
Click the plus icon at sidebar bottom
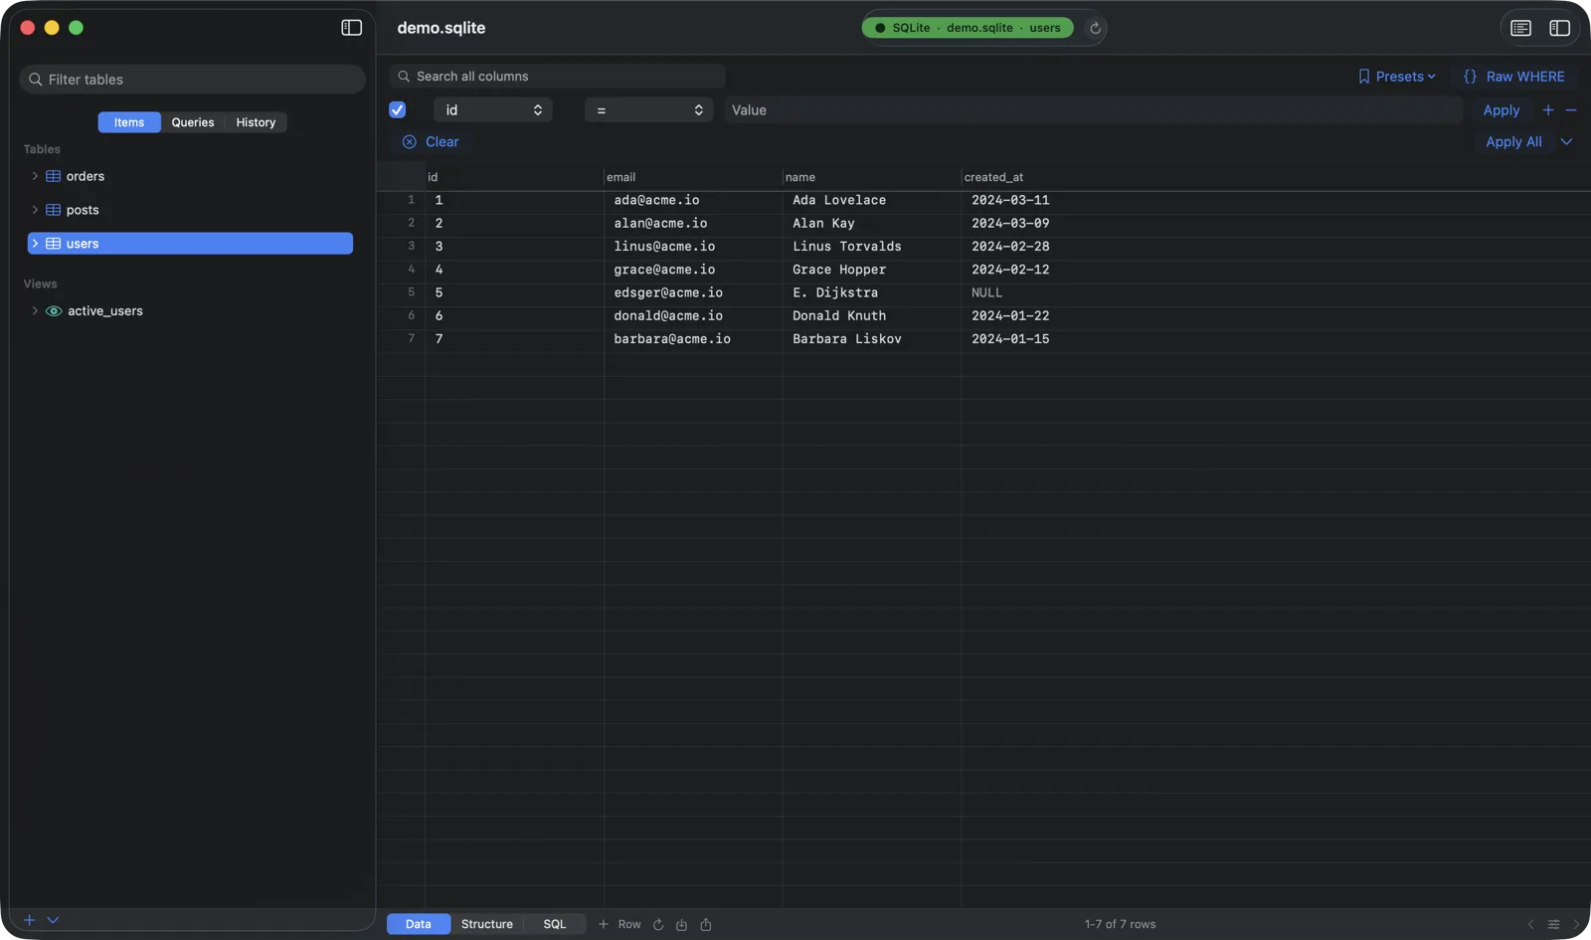(30, 920)
